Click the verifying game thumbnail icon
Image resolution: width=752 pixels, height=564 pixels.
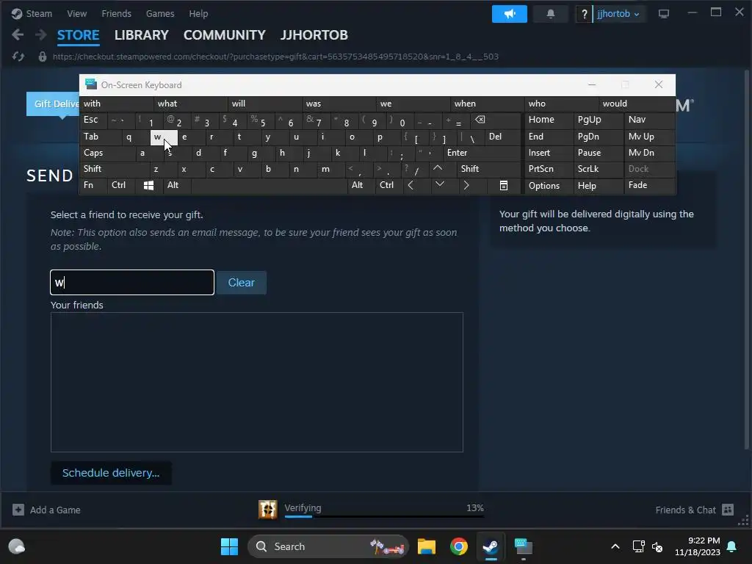tap(267, 510)
